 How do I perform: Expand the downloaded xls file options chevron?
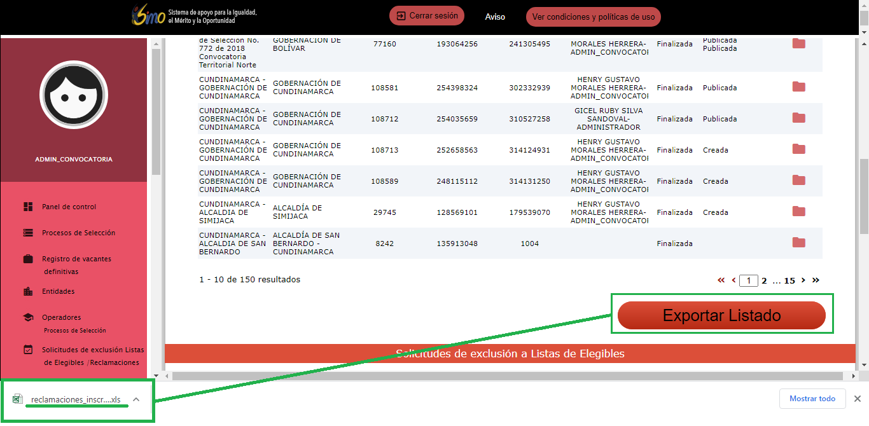(x=136, y=399)
